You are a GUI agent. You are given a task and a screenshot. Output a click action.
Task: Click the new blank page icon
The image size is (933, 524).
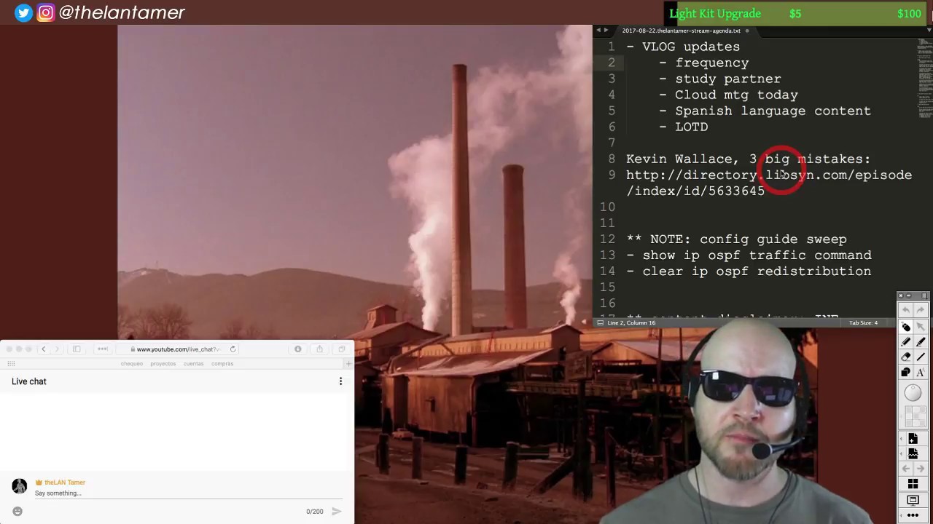point(913,438)
